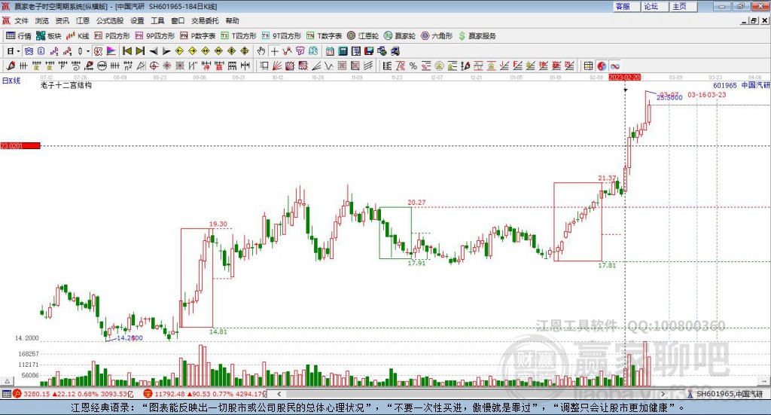This screenshot has width=771, height=415.
Task: Click the first yellow diamond left-arrow icon
Action: pos(179,51)
